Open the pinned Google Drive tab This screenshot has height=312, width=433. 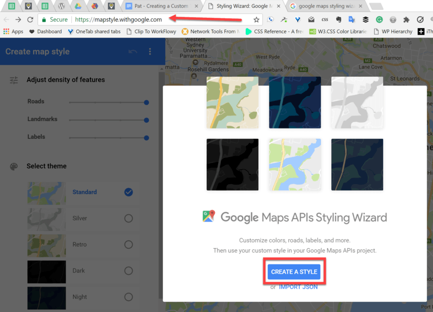coord(78,6)
